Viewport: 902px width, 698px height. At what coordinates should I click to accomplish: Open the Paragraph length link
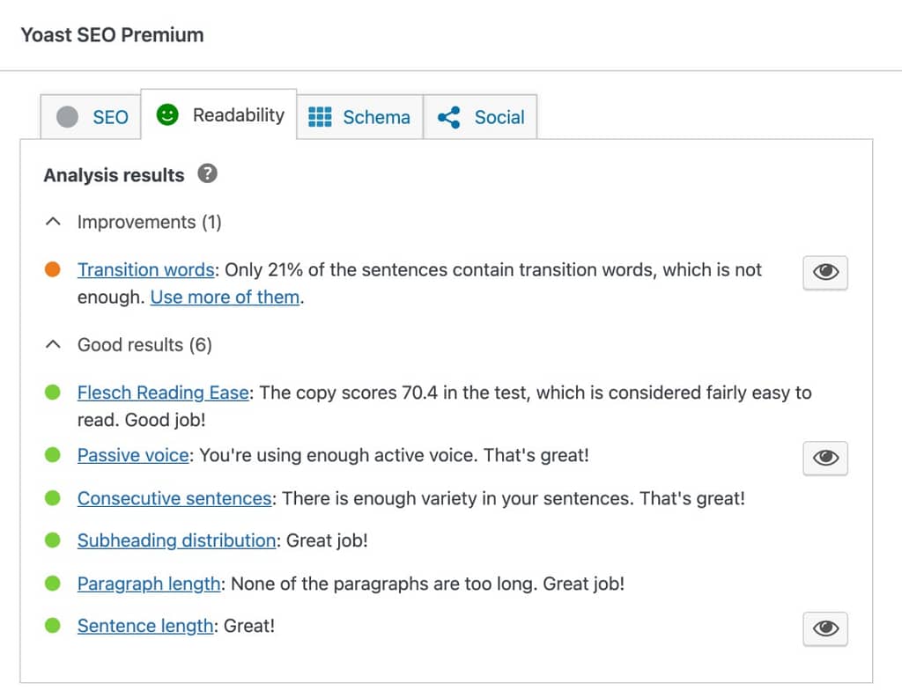pos(149,584)
